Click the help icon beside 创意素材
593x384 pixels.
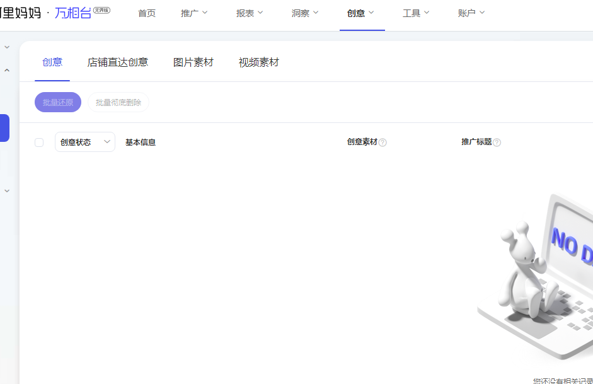click(383, 143)
